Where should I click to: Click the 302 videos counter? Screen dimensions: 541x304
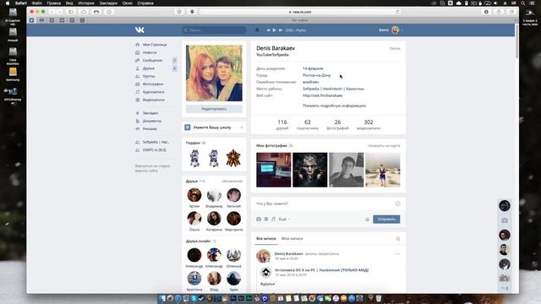pyautogui.click(x=369, y=124)
